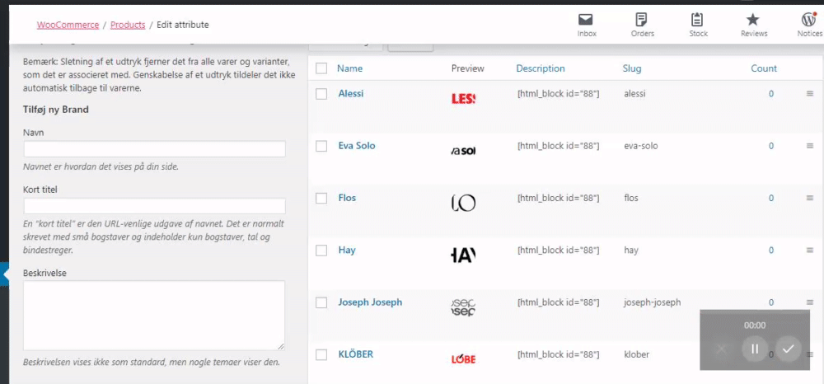824x384 pixels.
Task: Open the Stock clipboard icon
Action: tap(697, 20)
